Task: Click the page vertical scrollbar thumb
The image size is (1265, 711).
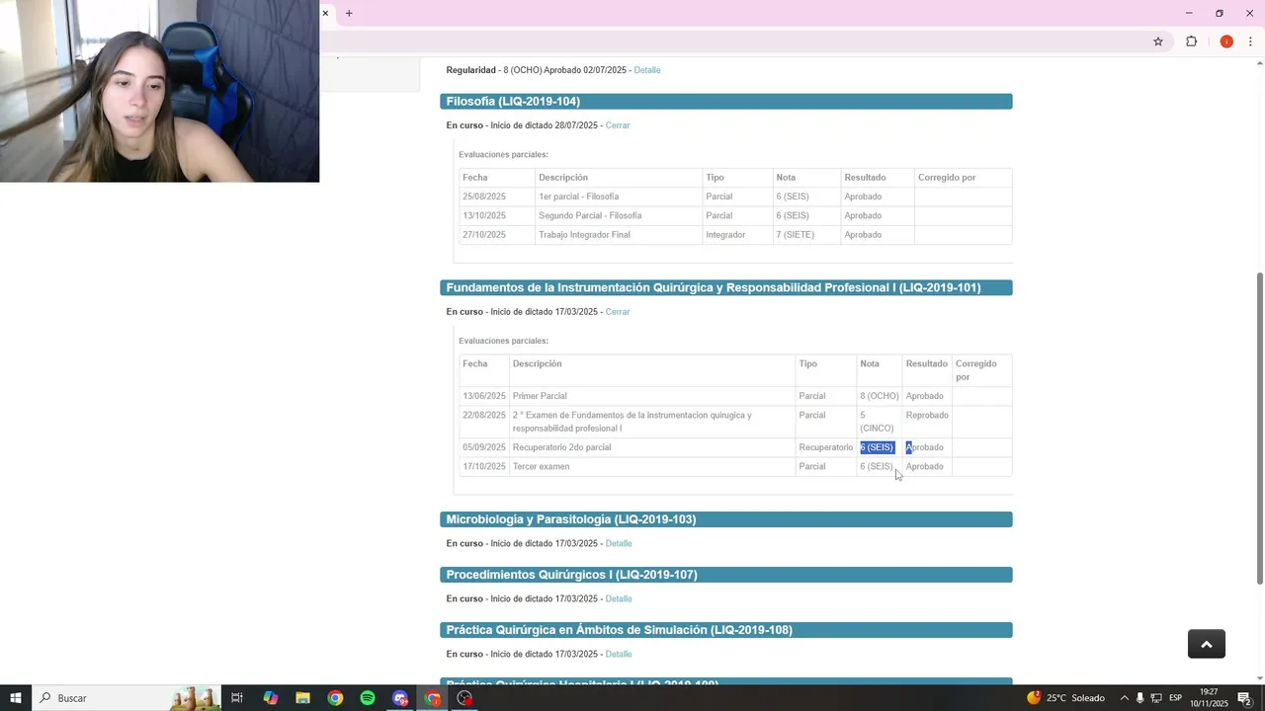Action: coord(1259,428)
